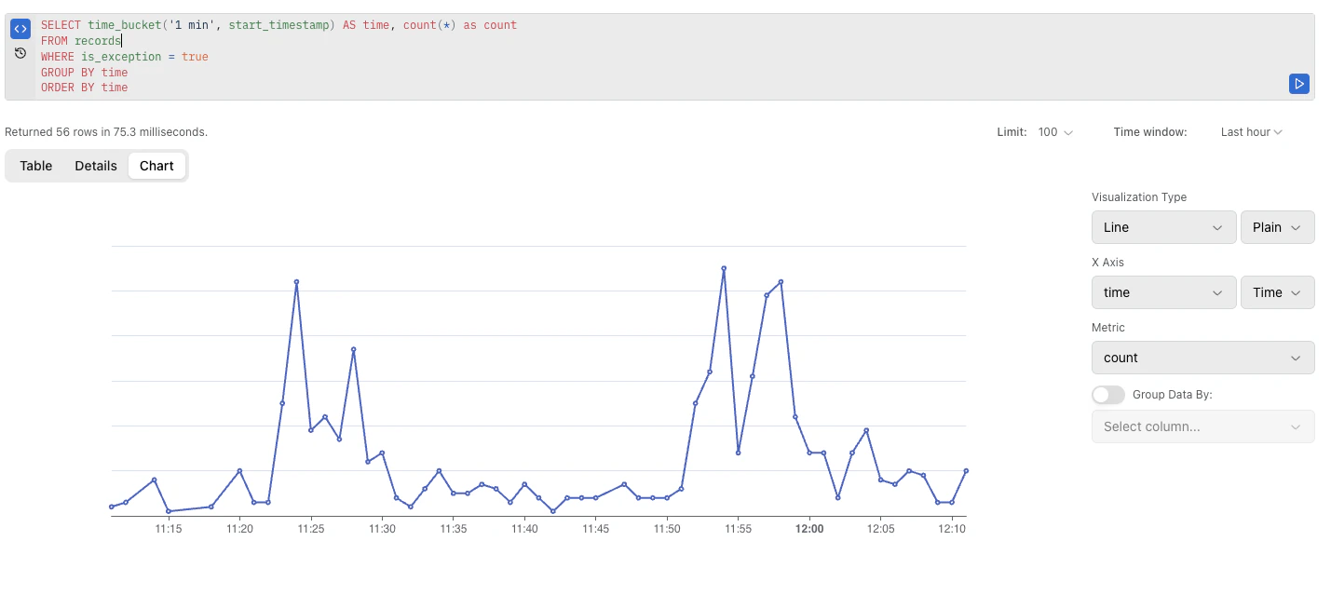The height and width of the screenshot is (595, 1331).
Task: Expand the Line visualization type dropdown
Action: coord(1163,227)
